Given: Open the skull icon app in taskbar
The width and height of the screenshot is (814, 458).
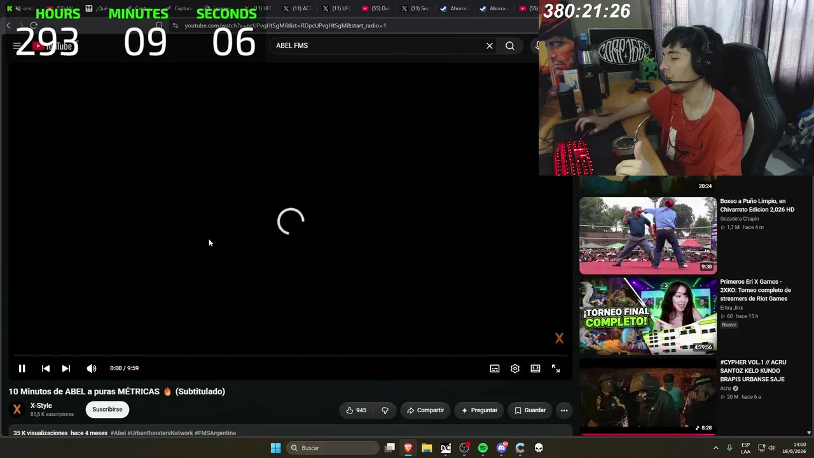Looking at the screenshot, I should click(x=539, y=448).
